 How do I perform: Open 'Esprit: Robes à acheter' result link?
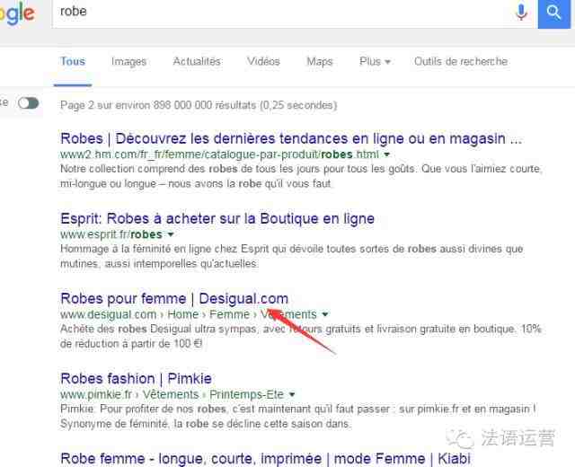point(217,218)
